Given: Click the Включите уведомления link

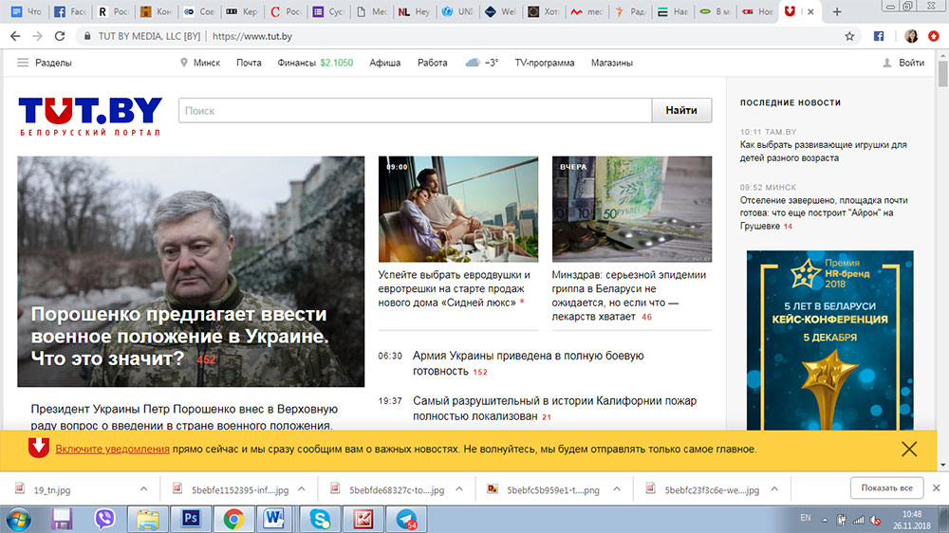Looking at the screenshot, I should tap(112, 449).
